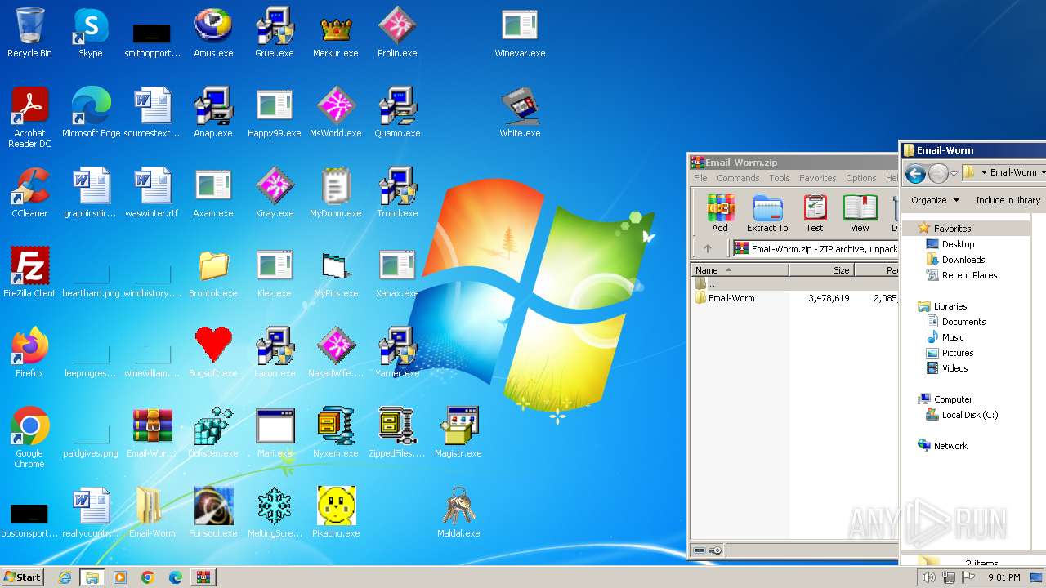Select the MyDoom.exe desktop icon

pyautogui.click(x=336, y=193)
